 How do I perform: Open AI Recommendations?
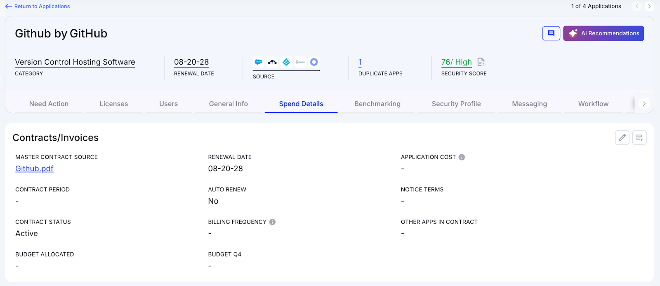(x=603, y=33)
